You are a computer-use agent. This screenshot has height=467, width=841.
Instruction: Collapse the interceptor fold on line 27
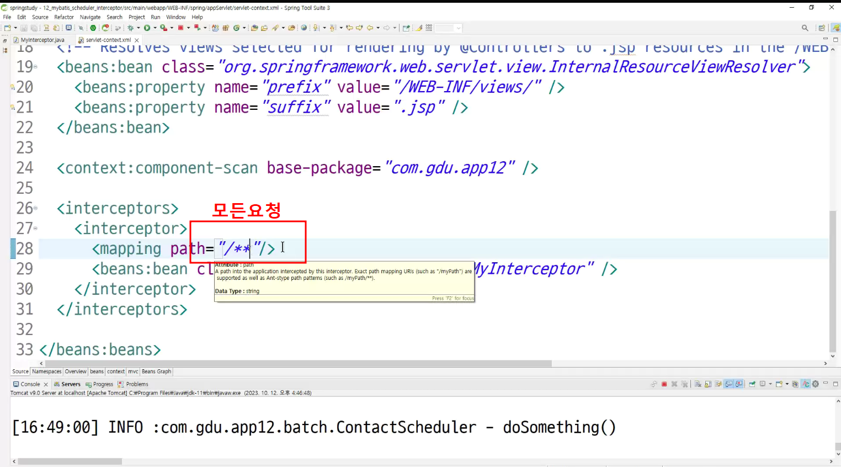pyautogui.click(x=35, y=228)
